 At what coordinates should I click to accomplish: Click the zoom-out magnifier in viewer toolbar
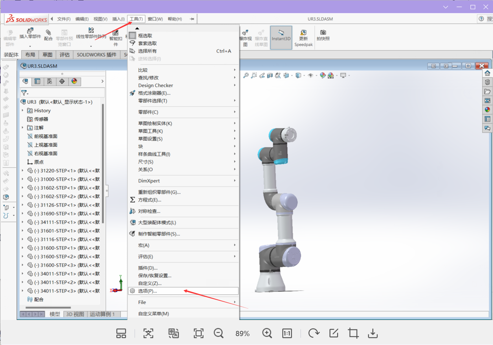[219, 333]
